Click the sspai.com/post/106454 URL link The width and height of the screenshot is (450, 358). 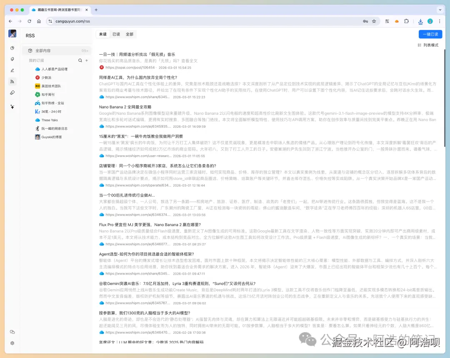pos(130,68)
